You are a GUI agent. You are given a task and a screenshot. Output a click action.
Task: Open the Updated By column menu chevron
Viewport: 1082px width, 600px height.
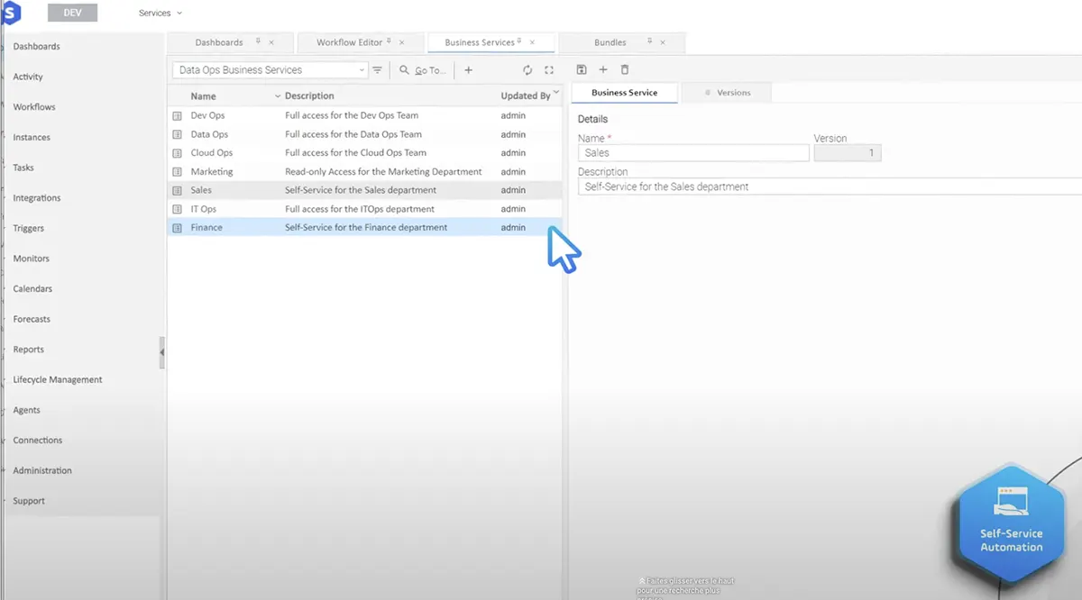point(556,92)
